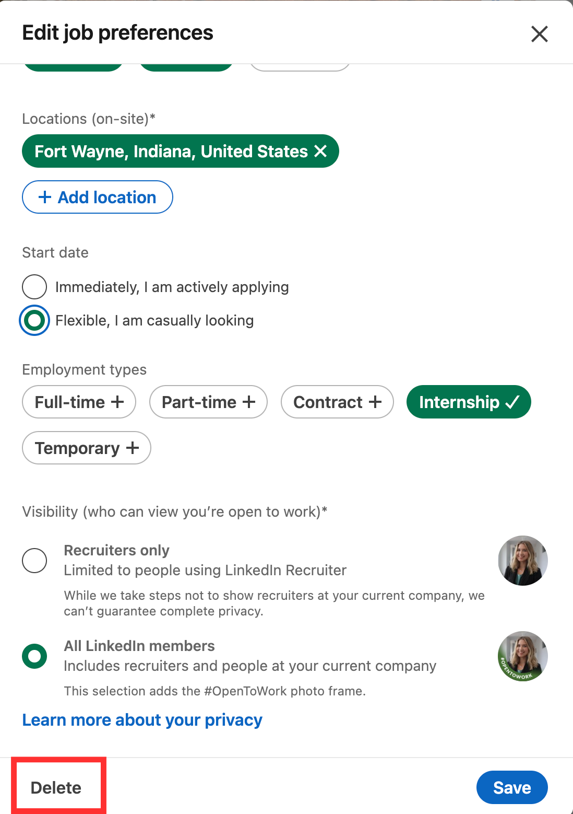Enable the Internship employment type
The image size is (573, 814).
tap(468, 402)
